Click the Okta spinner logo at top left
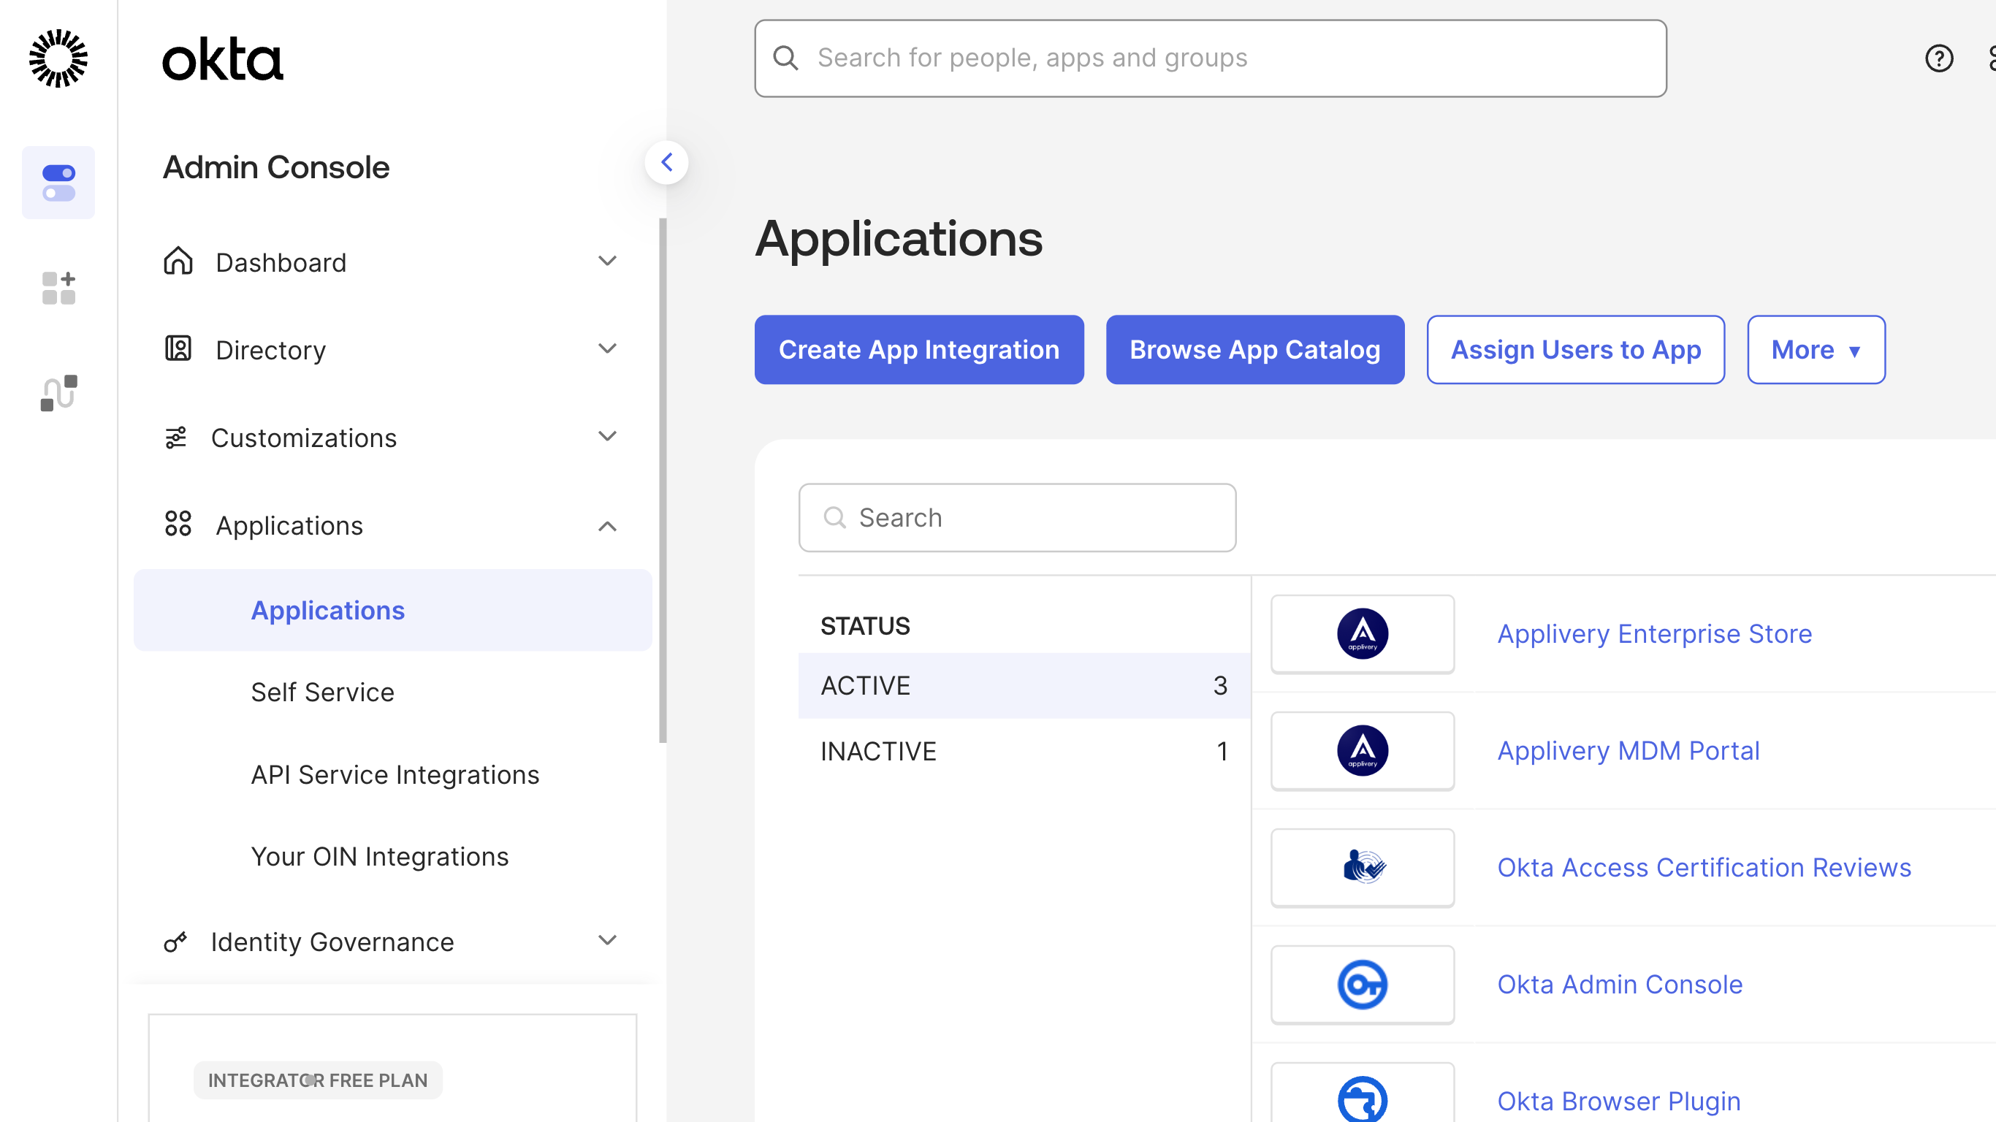Image resolution: width=1996 pixels, height=1122 pixels. click(58, 58)
